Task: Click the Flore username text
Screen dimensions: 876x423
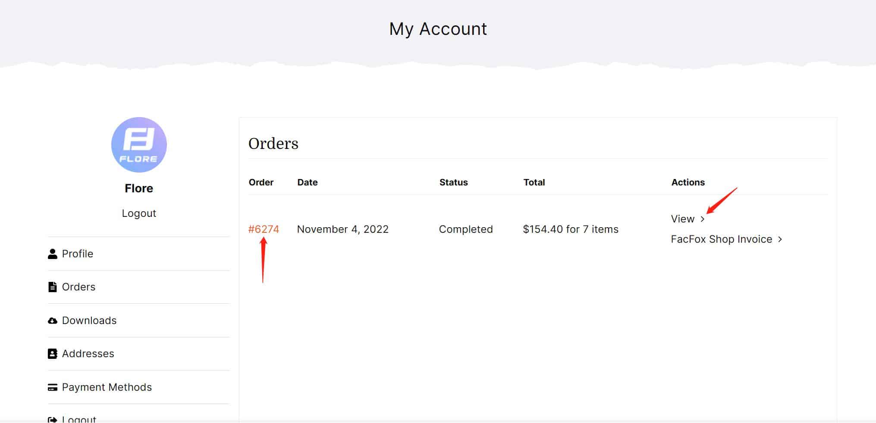Action: tap(139, 188)
